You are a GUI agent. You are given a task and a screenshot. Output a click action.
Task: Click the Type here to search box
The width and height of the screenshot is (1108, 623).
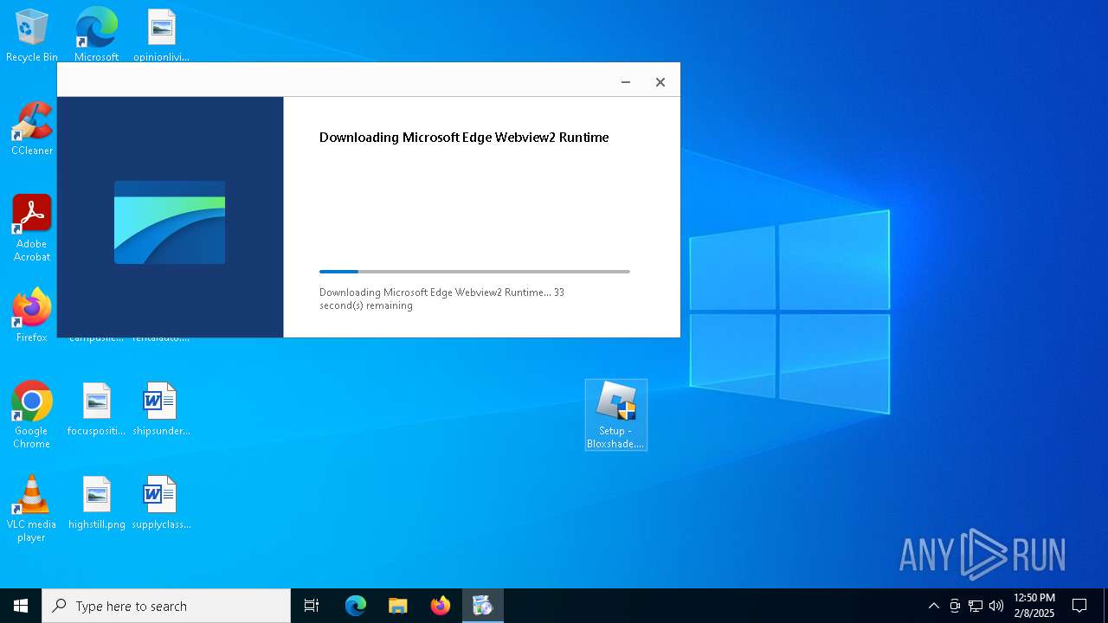coord(166,606)
